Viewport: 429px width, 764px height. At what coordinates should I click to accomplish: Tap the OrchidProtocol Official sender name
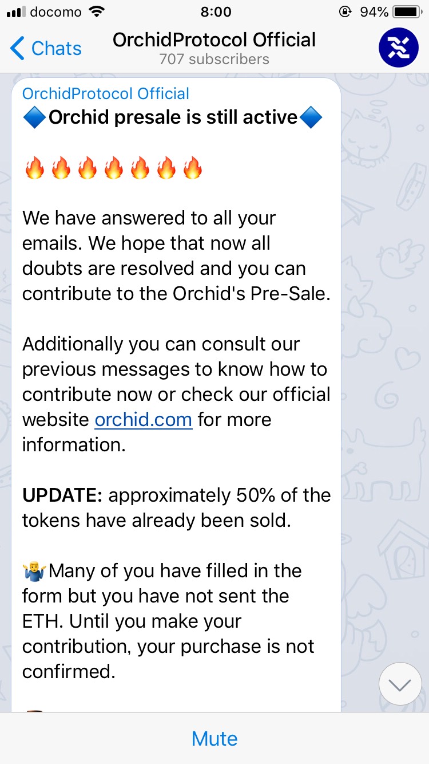[106, 93]
